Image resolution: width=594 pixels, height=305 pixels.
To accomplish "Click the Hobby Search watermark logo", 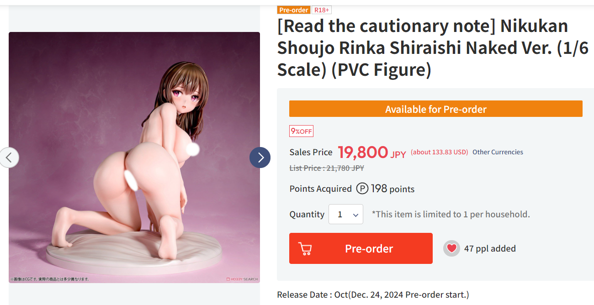I will coord(242,279).
